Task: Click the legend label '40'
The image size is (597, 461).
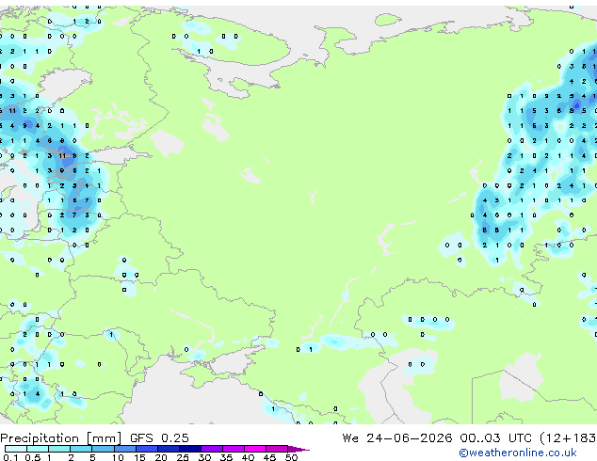Action: 248,457
